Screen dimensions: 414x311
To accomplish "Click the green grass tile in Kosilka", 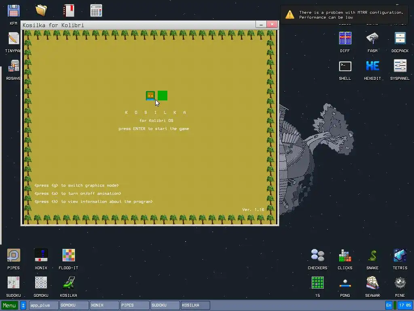I will (163, 96).
